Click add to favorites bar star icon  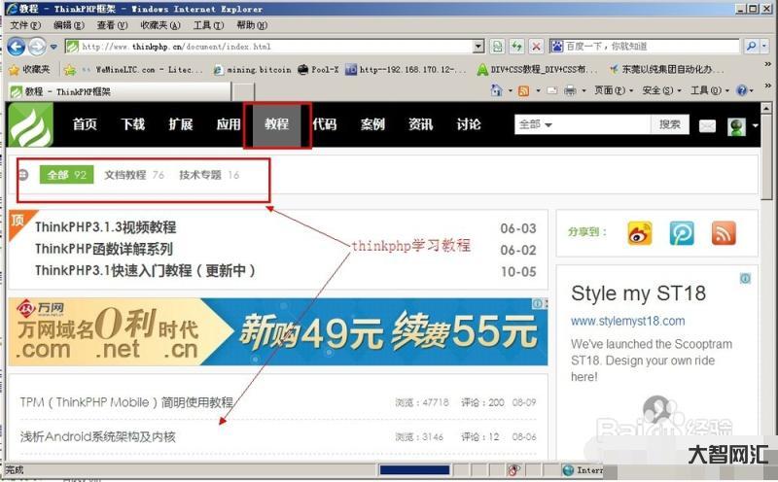tap(70, 70)
